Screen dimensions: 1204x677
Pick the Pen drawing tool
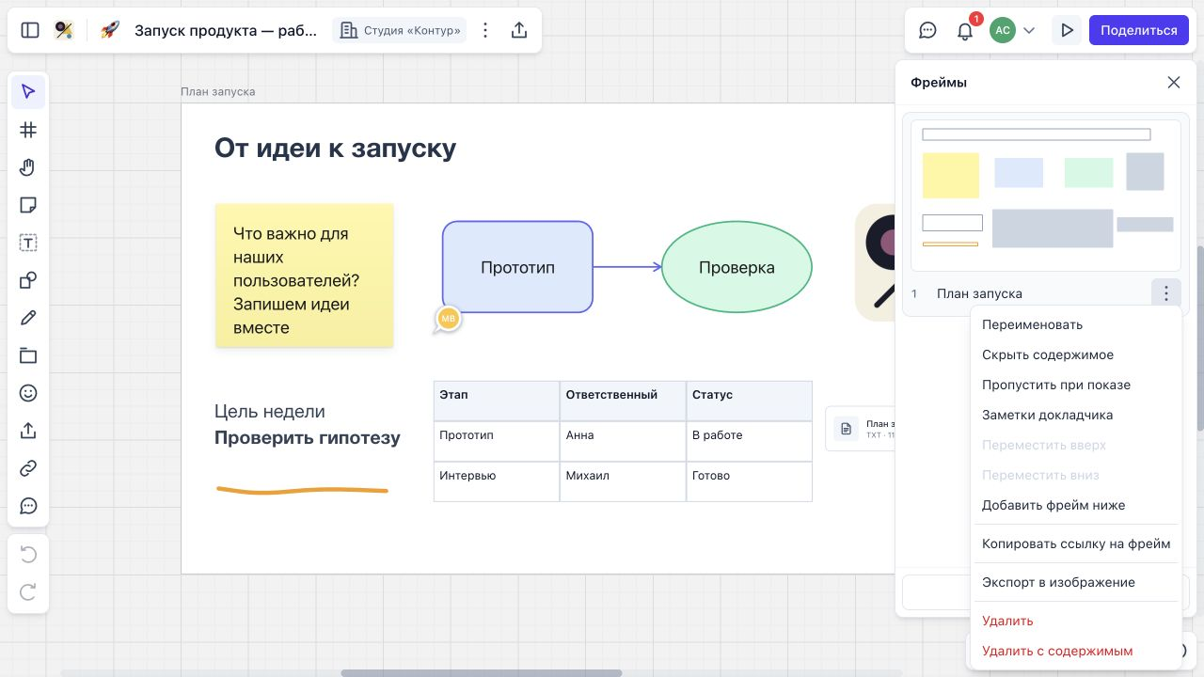[28, 318]
